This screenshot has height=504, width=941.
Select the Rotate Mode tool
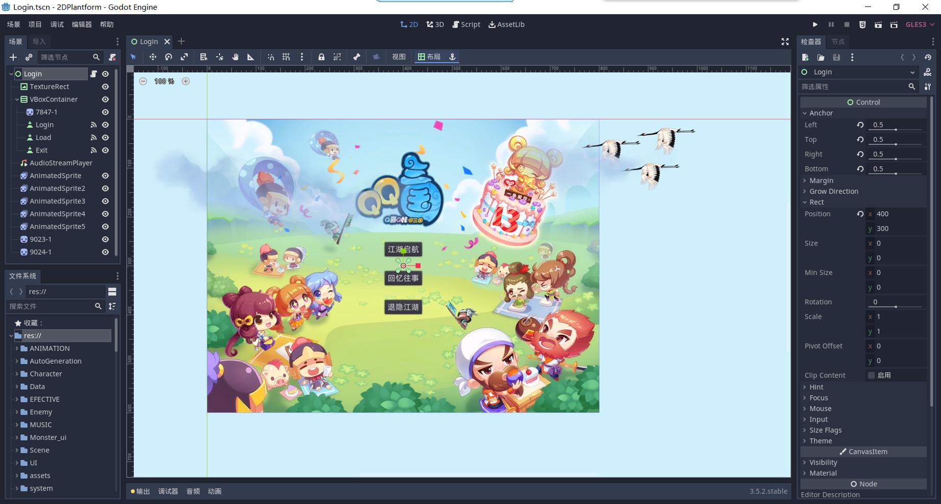point(168,57)
